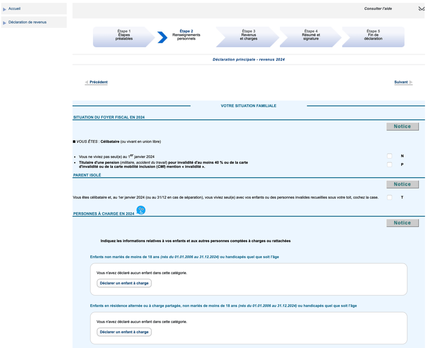Tick checkbox N for not living alone
The width and height of the screenshot is (427, 348).
[389, 156]
